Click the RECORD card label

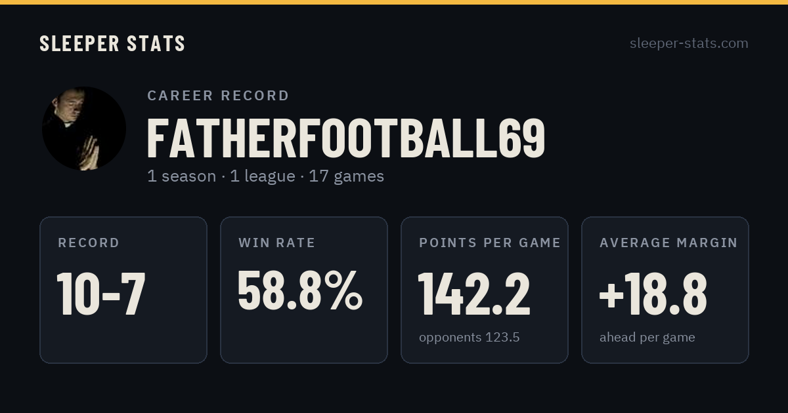[89, 243]
